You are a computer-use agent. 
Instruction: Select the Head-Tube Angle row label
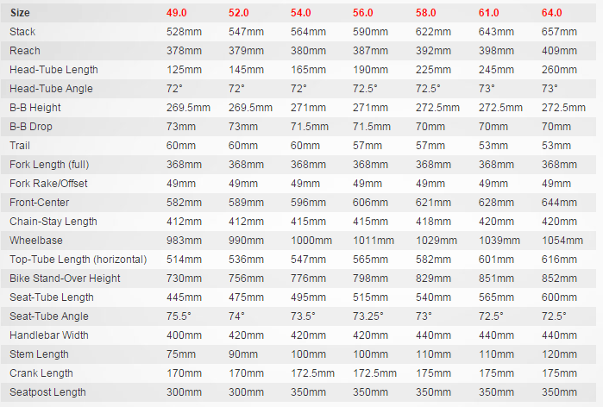point(51,89)
